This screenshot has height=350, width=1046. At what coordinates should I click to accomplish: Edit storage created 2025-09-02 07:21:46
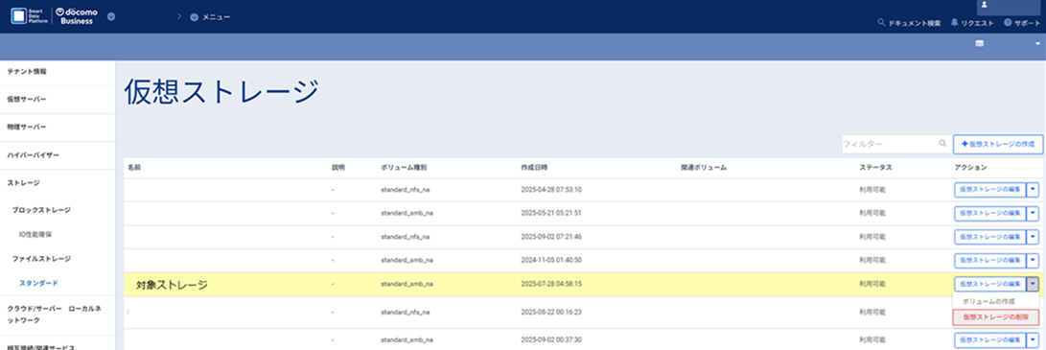point(990,237)
